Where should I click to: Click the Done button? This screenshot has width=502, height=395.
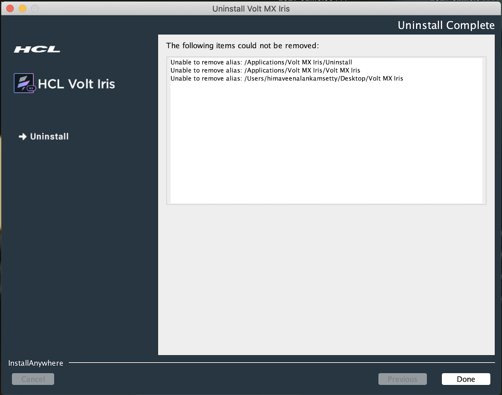point(466,379)
